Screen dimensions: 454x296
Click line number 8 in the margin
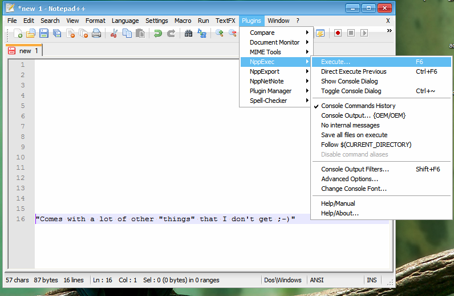23,137
